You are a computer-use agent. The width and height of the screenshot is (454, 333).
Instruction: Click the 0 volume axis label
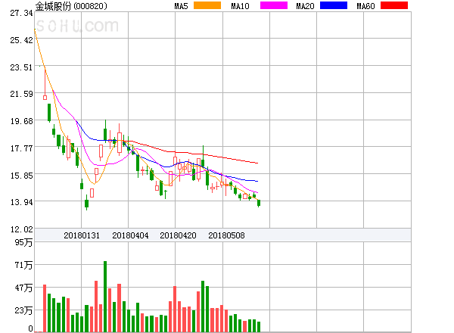tap(30, 328)
